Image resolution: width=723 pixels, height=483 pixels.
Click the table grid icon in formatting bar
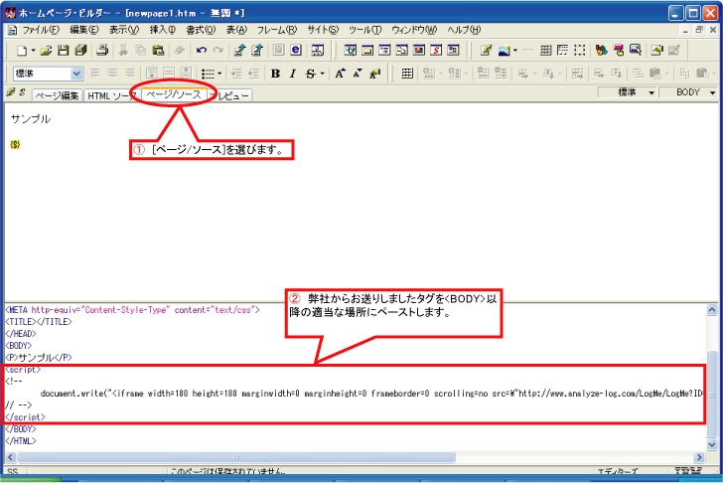point(407,74)
